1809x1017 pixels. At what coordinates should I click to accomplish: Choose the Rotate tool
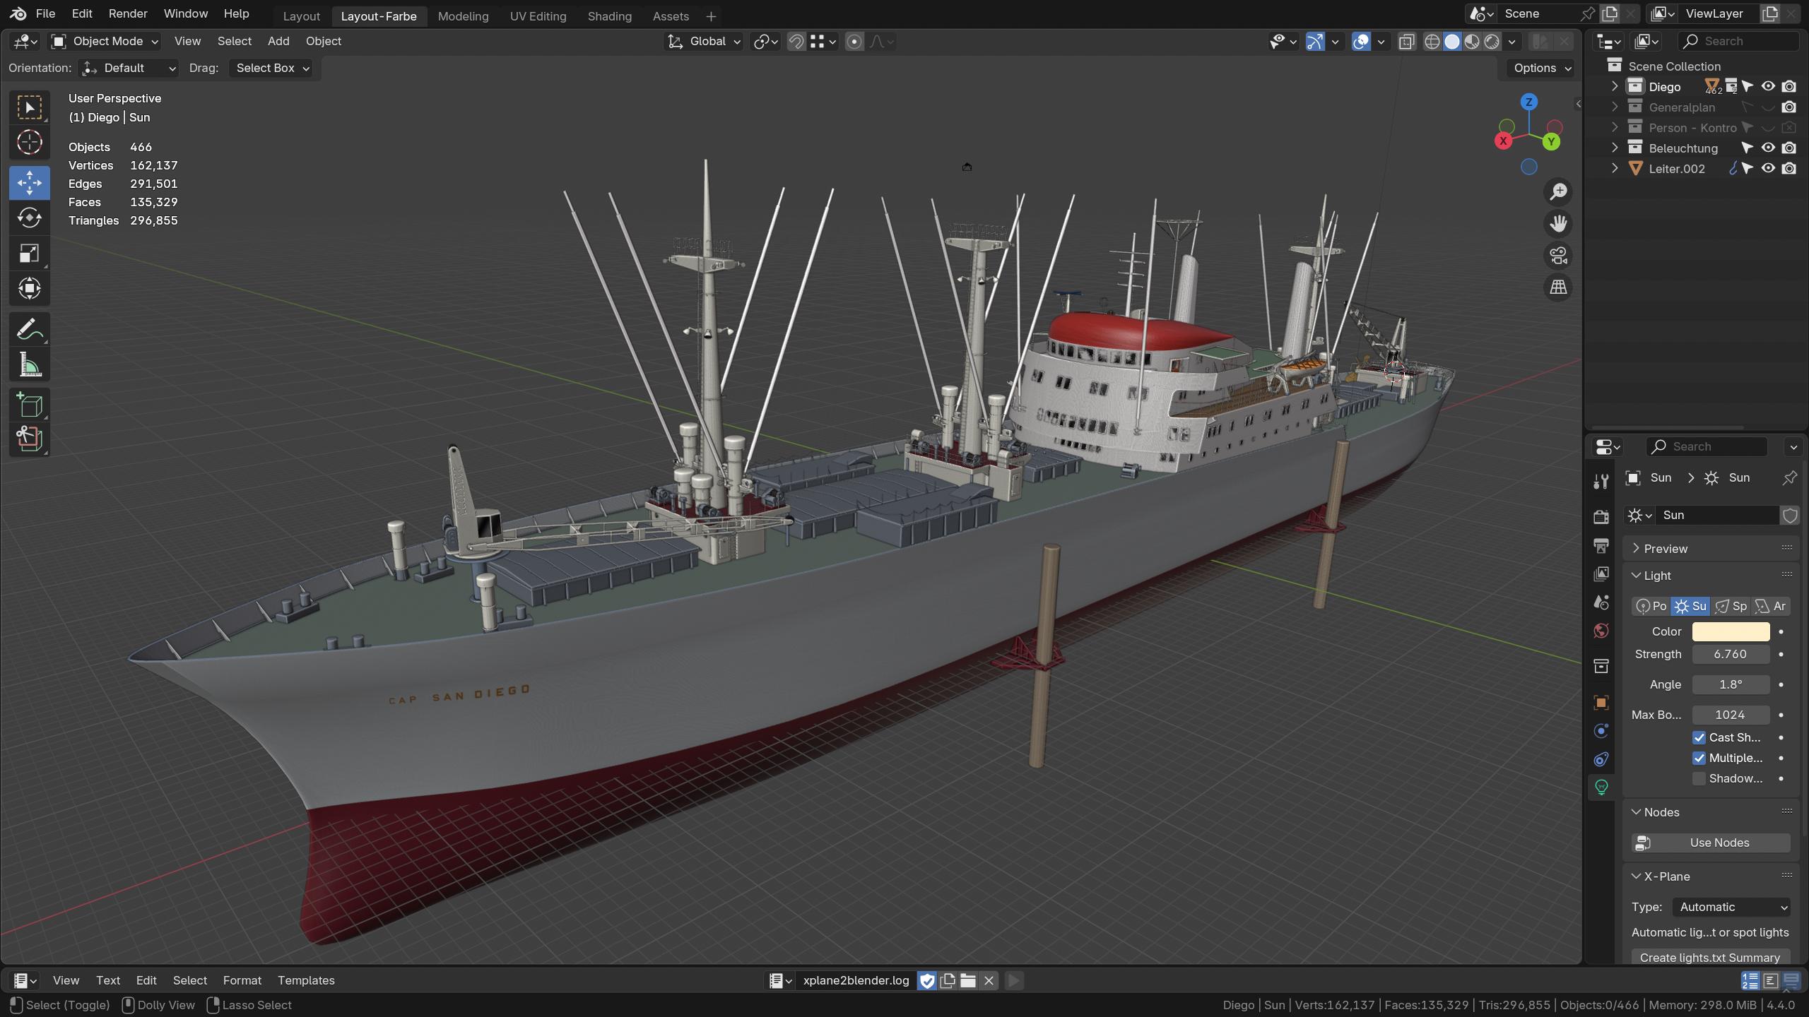coord(29,218)
